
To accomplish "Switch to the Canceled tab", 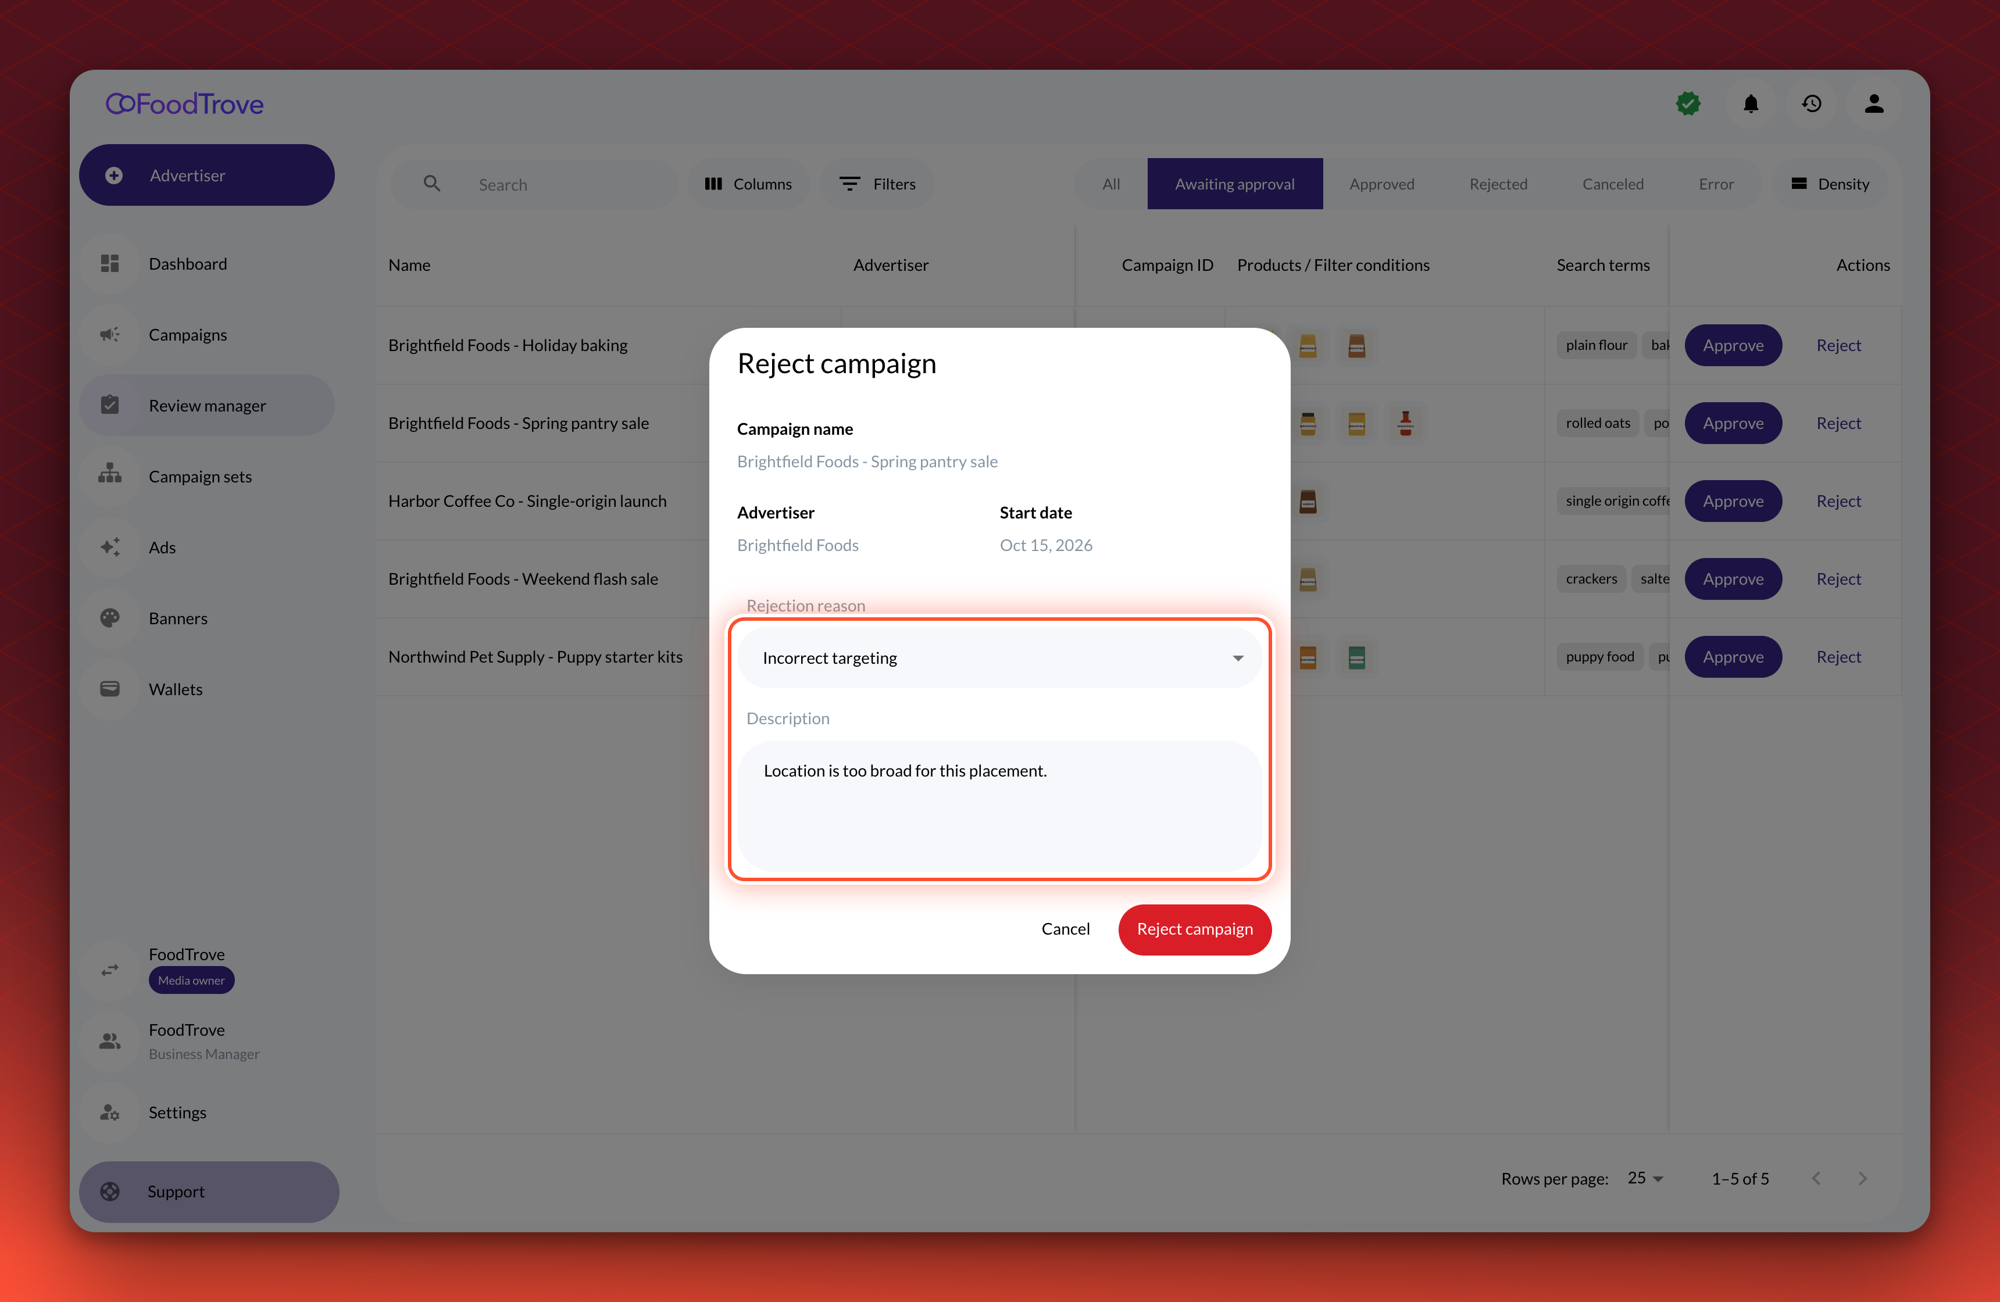I will tap(1613, 184).
